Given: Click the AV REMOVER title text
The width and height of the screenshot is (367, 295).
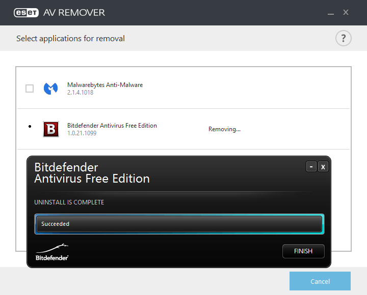Looking at the screenshot, I should pyautogui.click(x=74, y=13).
